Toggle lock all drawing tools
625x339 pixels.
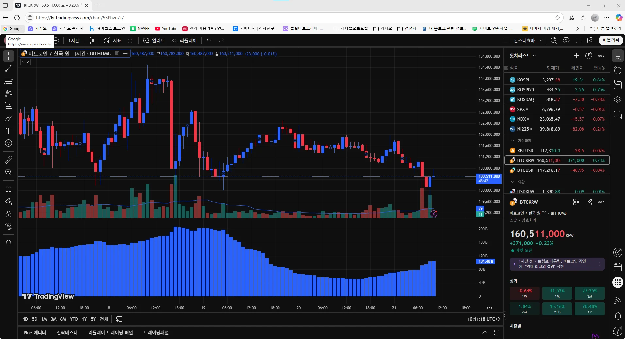coord(8,214)
